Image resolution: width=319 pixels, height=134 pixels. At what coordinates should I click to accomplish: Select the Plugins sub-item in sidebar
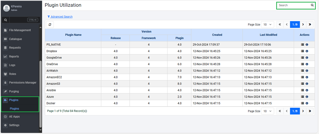(14, 108)
